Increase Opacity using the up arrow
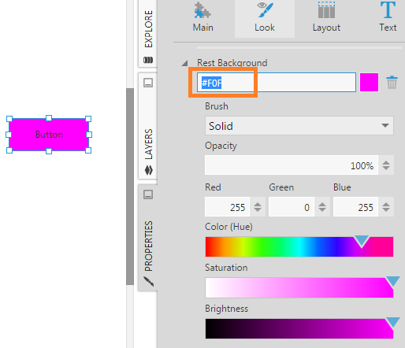405x348 pixels. [x=386, y=163]
